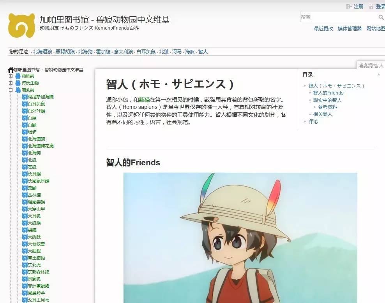Click the 搜索 search input field
This screenshot has width=385, height=303.
click(x=339, y=17)
